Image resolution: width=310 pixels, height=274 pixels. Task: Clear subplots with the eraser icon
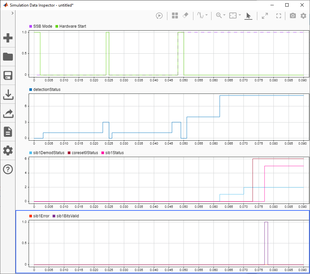coord(185,15)
